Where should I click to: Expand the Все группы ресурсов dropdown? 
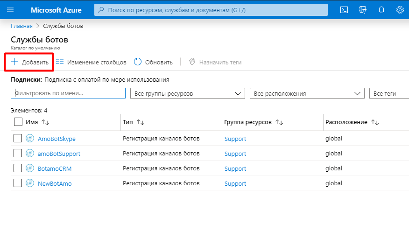tap(188, 93)
